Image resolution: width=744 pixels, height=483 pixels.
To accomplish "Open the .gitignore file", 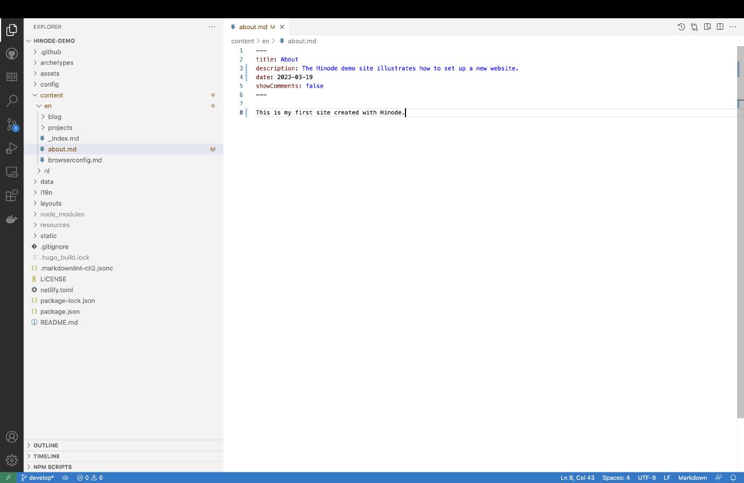I will [123, 247].
